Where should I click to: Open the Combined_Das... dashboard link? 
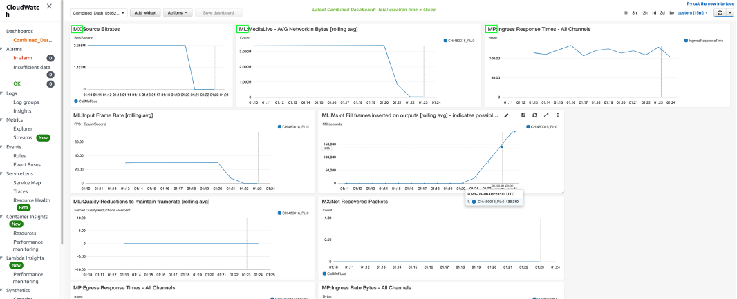(33, 40)
